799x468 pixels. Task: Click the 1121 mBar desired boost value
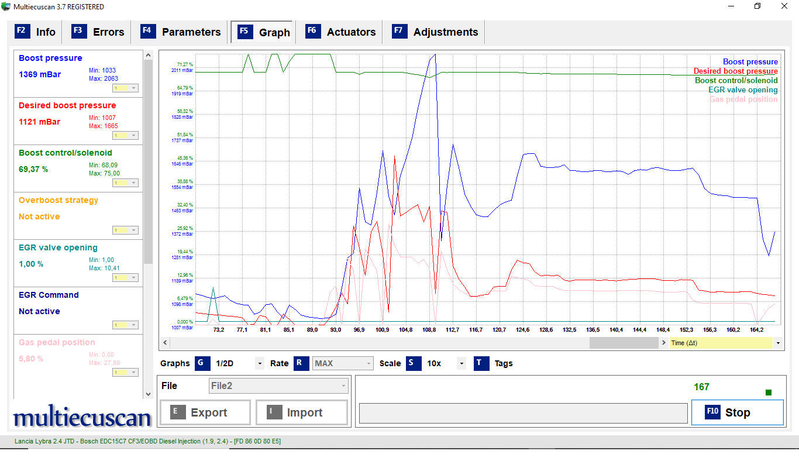(x=40, y=122)
